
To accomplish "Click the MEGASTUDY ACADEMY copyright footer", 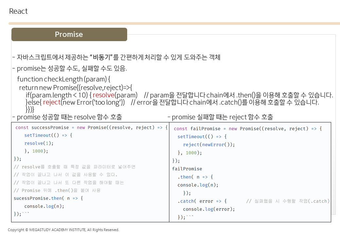I will [63, 230].
